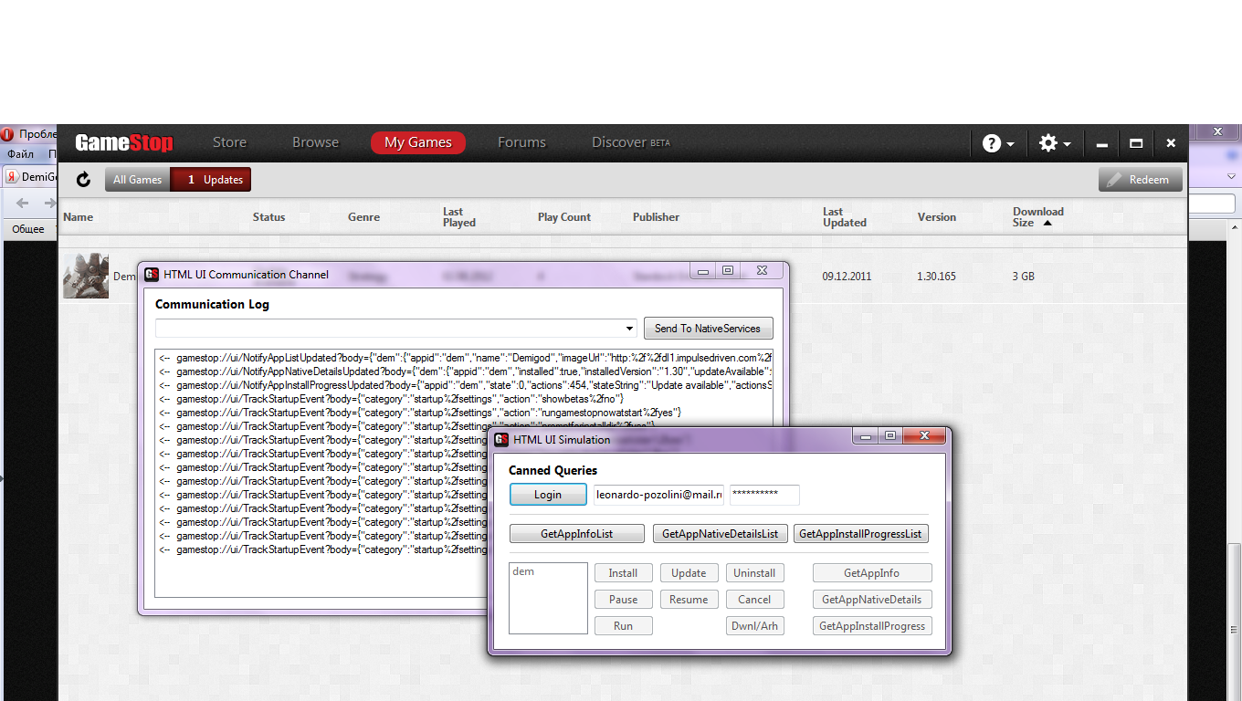
Task: Sort by Version column
Action: (936, 217)
